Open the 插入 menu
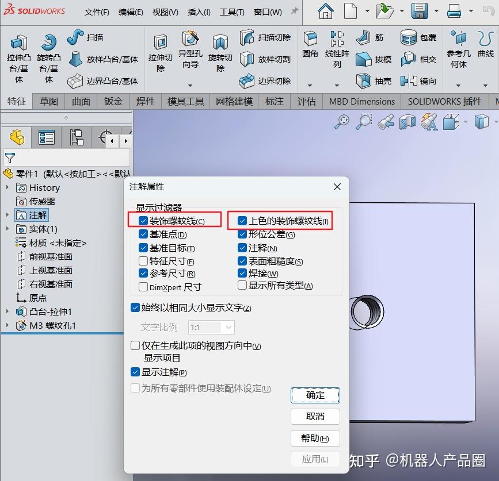499x481 pixels. 198,11
